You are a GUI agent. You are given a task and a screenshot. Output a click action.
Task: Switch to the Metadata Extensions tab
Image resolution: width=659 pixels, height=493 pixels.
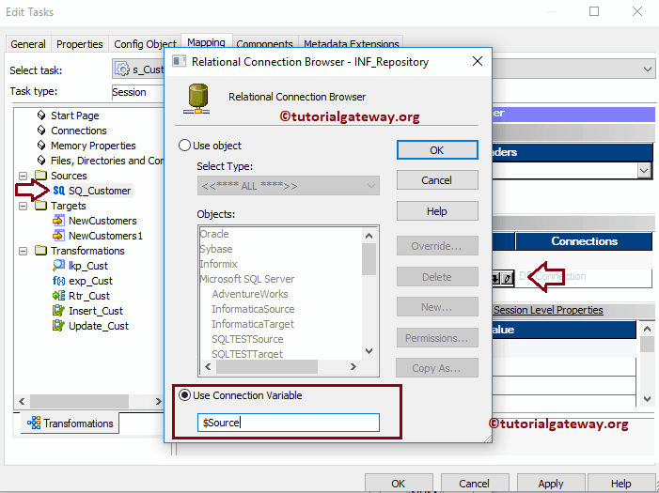[x=352, y=44]
